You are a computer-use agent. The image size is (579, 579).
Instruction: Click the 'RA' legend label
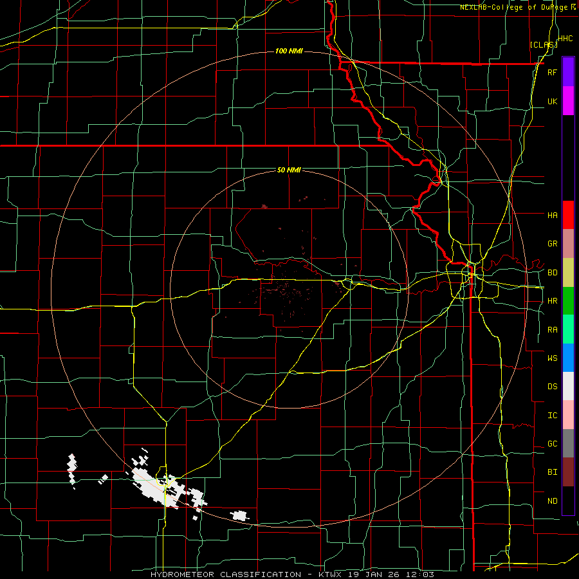pos(552,330)
